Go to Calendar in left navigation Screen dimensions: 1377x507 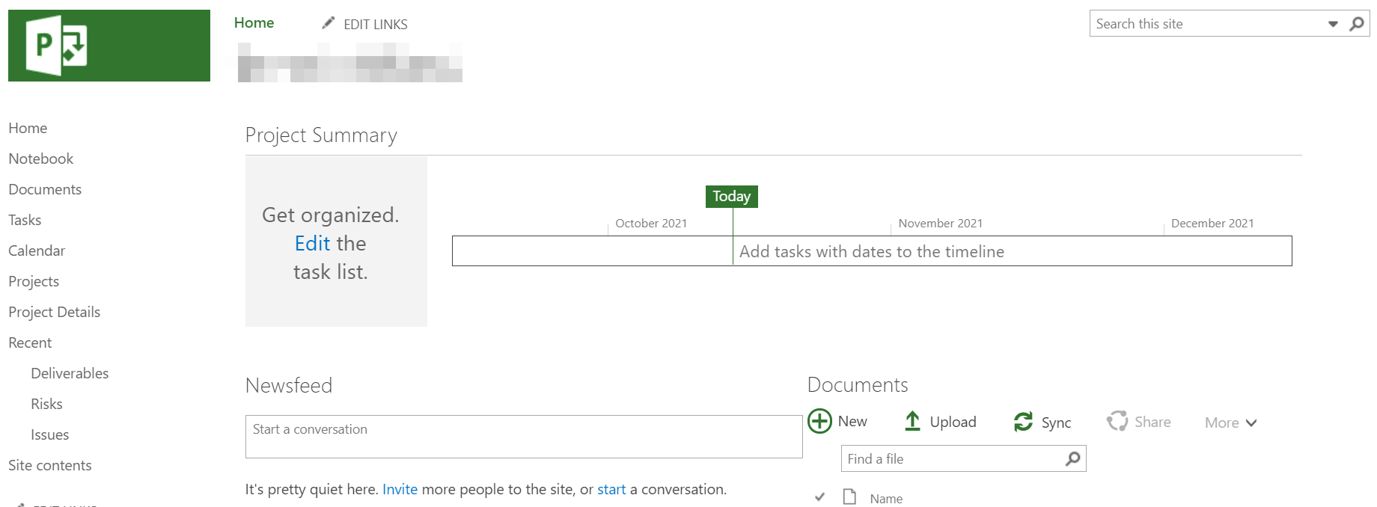coord(37,251)
